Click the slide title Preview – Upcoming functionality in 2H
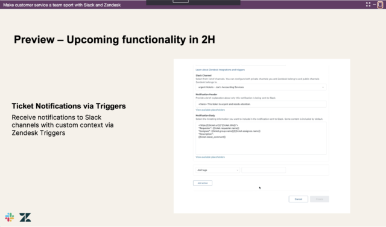The width and height of the screenshot is (386, 227). [x=115, y=40]
